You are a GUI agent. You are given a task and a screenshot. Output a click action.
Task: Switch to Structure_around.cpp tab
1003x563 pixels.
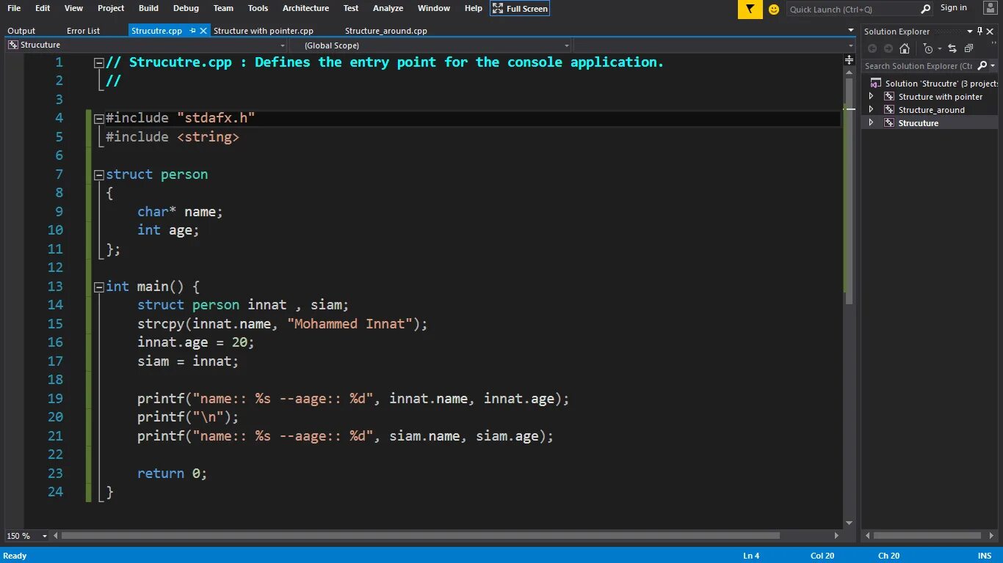(386, 31)
